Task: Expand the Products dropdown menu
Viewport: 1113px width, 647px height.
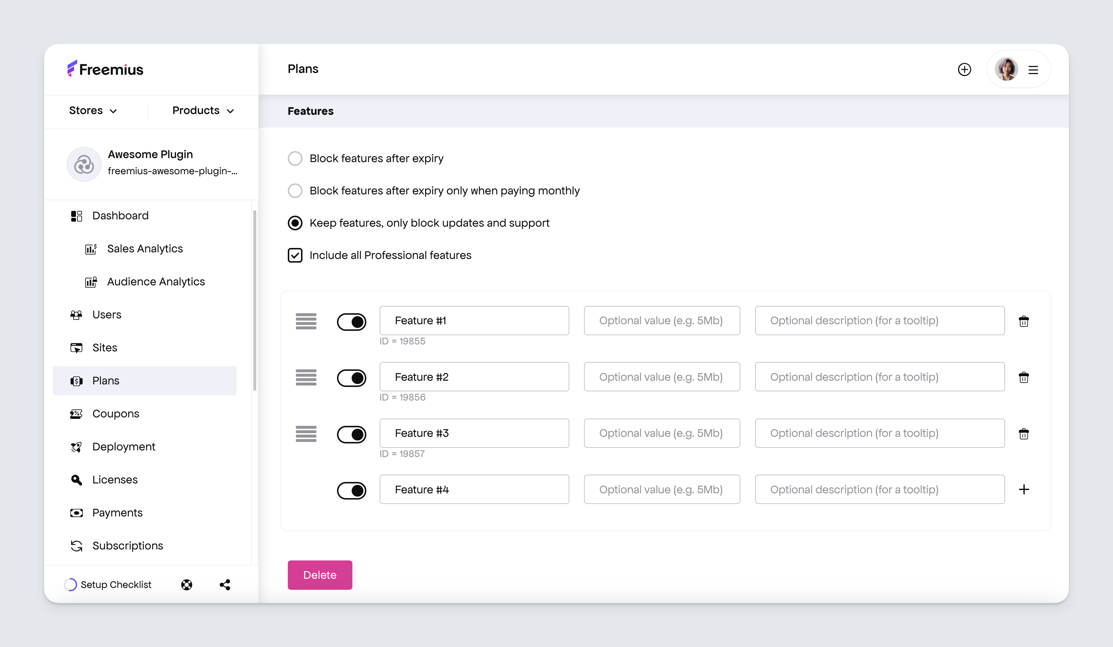Action: (203, 110)
